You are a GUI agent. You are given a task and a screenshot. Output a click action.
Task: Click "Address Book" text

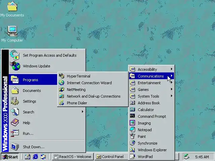coord(149,103)
